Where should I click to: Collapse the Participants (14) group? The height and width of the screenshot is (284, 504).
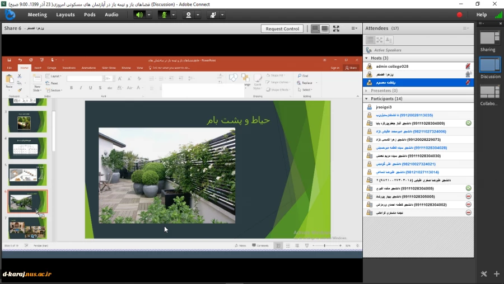[x=366, y=99]
